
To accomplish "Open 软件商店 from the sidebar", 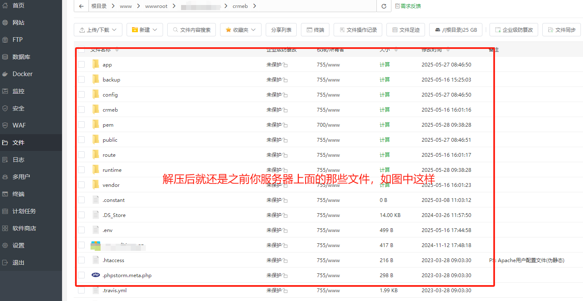I will [24, 228].
